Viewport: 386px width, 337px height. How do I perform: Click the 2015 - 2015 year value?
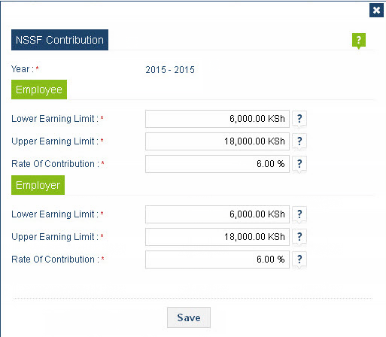click(x=170, y=69)
